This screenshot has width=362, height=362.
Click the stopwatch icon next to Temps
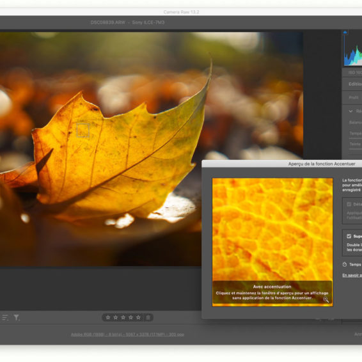(x=345, y=264)
